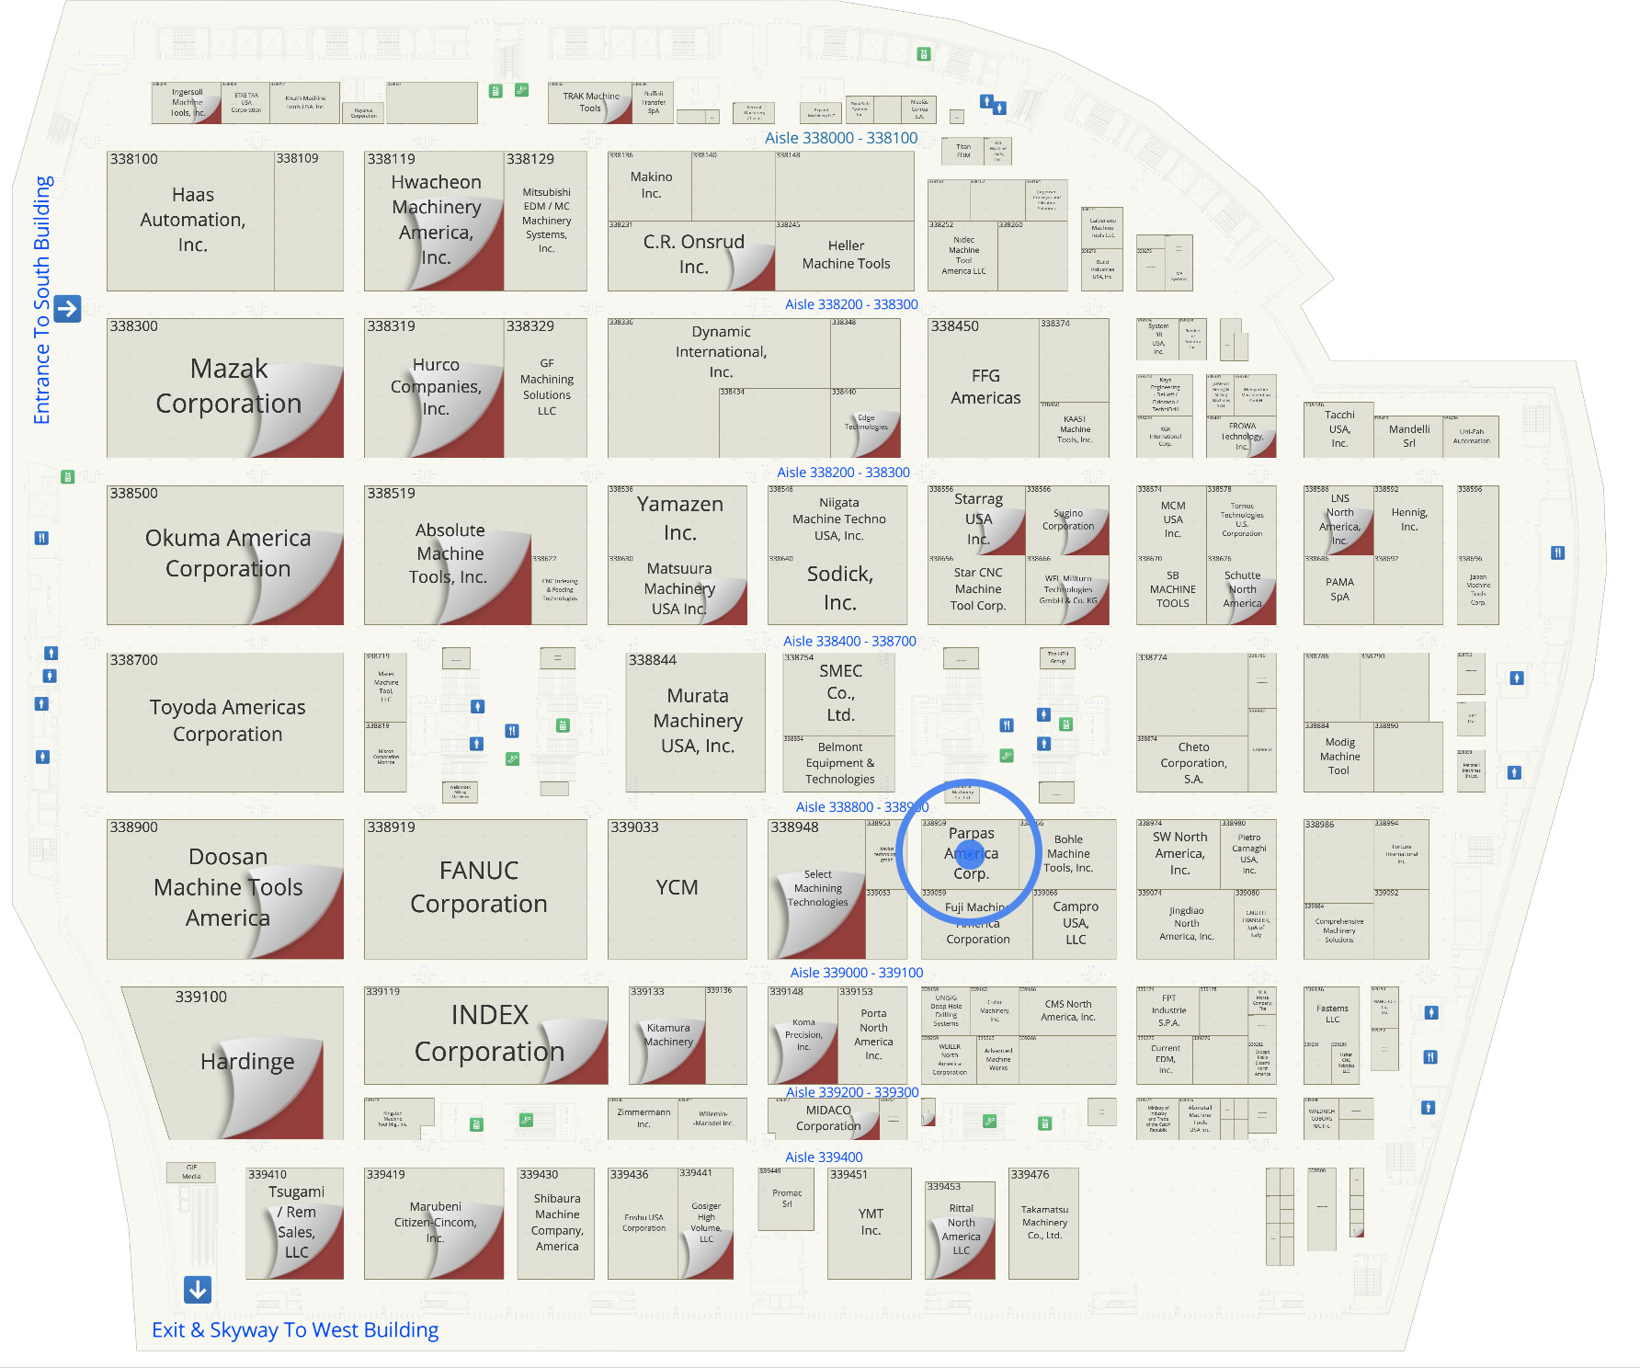Open Aisle 339400 label

824,1157
